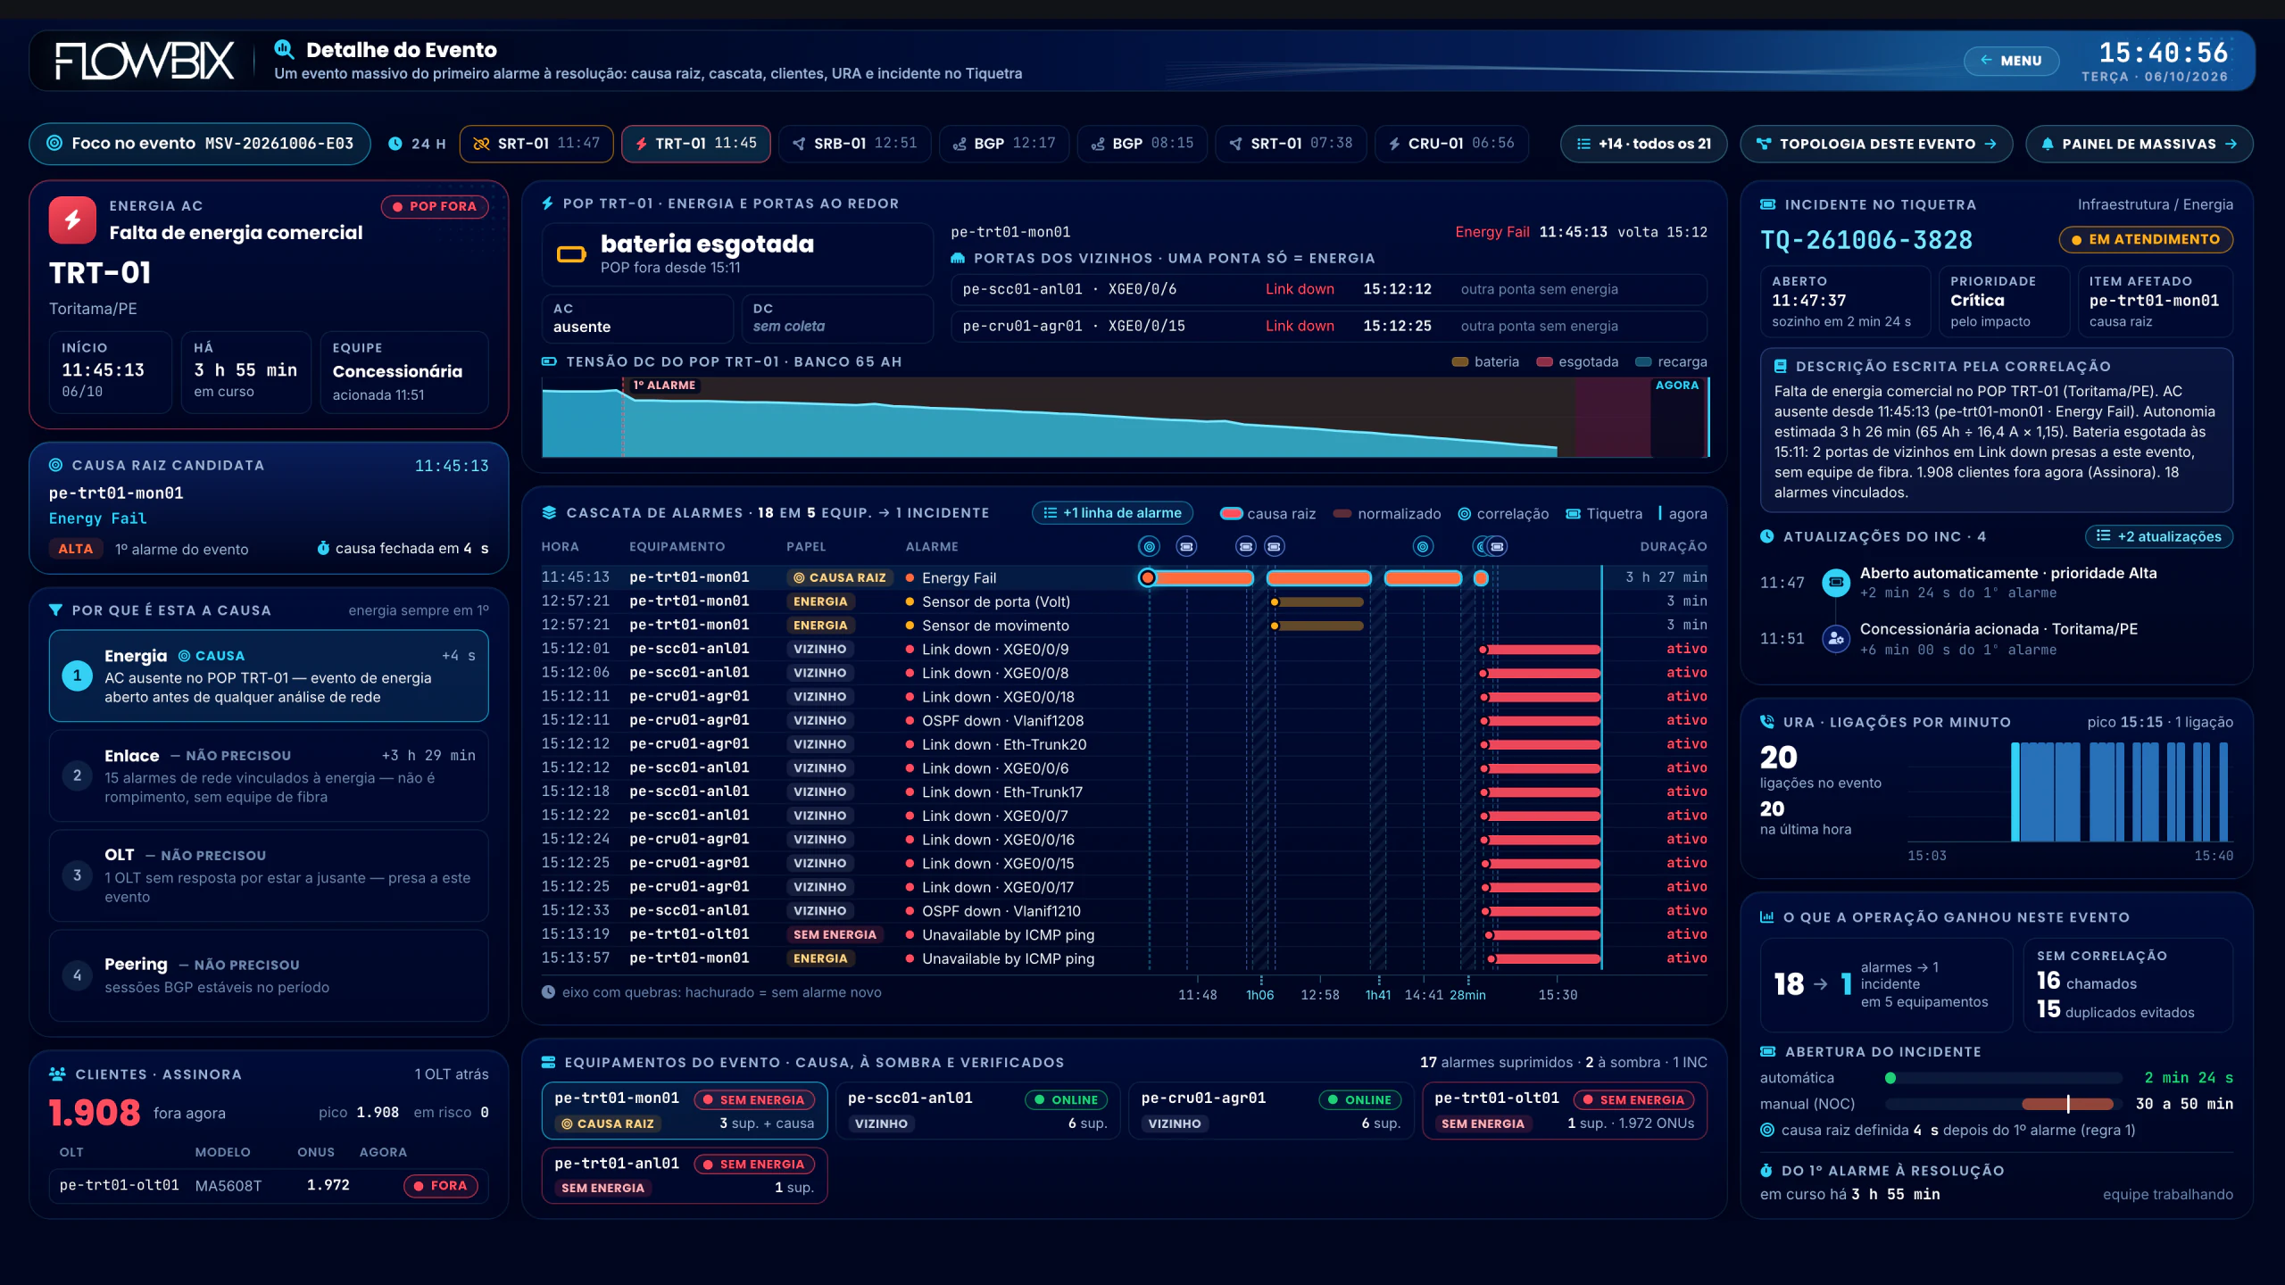Image resolution: width=2285 pixels, height=1285 pixels.
Task: Click the Incidente no Tiquetra ticket icon
Action: point(1767,204)
